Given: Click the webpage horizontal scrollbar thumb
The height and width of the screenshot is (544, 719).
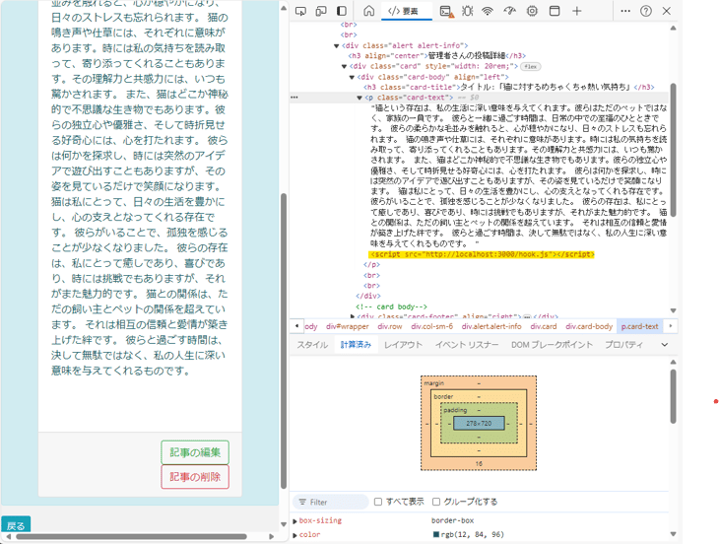Looking at the screenshot, I should [x=132, y=537].
